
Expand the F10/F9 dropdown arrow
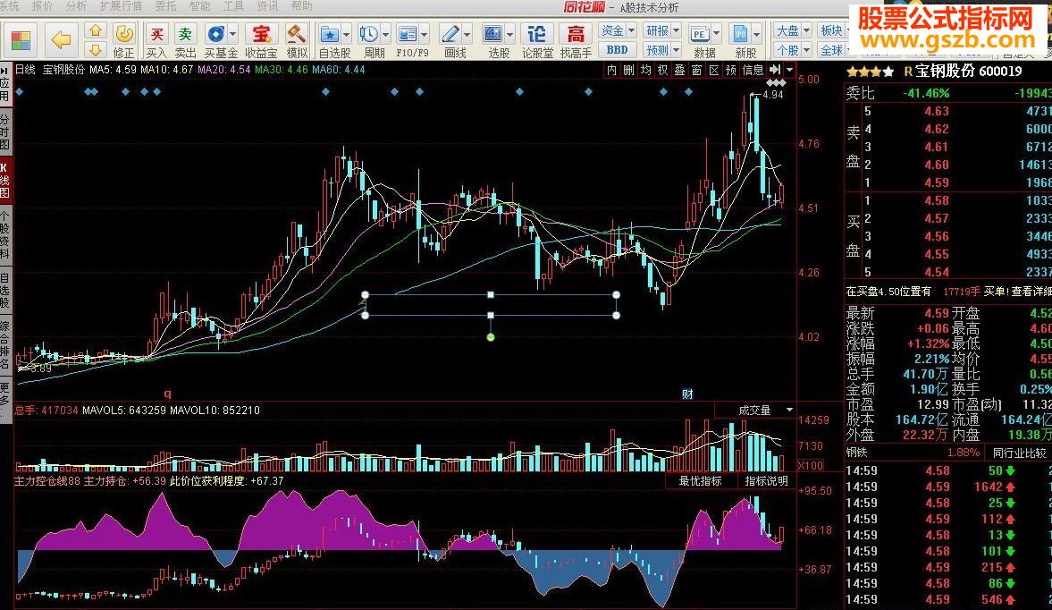(424, 33)
